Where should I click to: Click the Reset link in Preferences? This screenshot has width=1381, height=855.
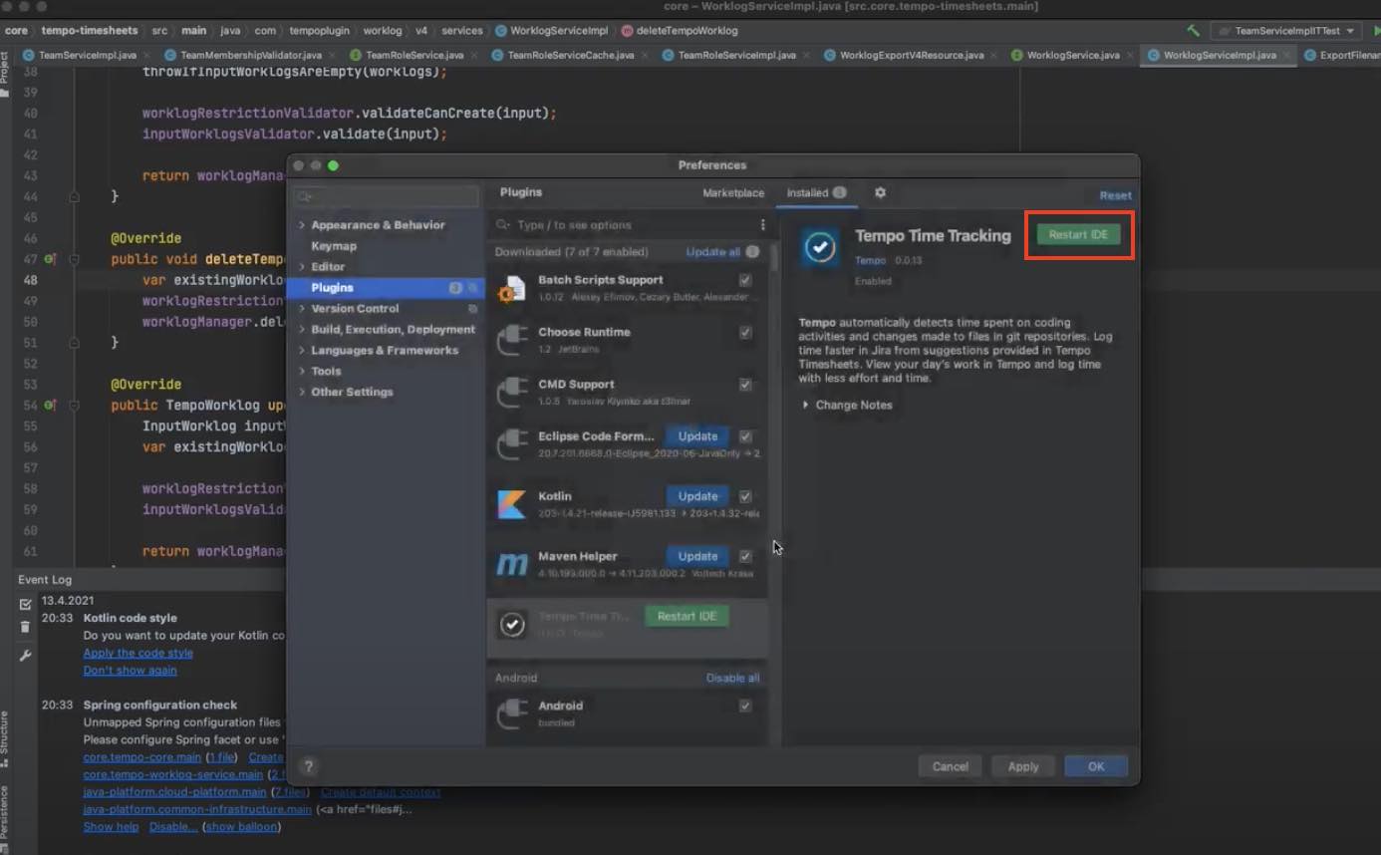click(x=1115, y=196)
